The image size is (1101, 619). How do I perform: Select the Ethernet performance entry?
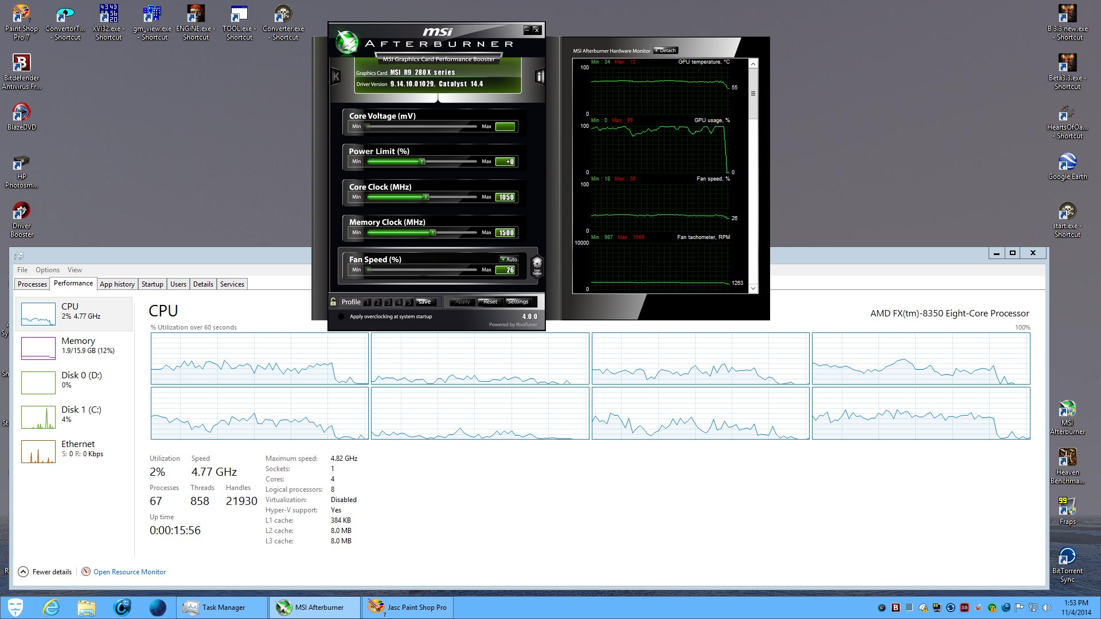pos(75,451)
